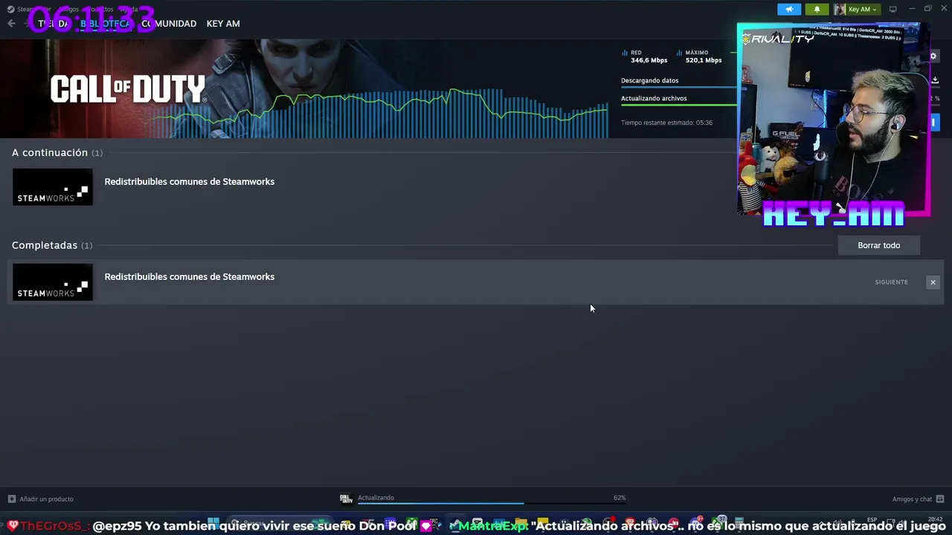952x535 pixels.
Task: Click the Actualizando progress bar
Action: [x=492, y=504]
